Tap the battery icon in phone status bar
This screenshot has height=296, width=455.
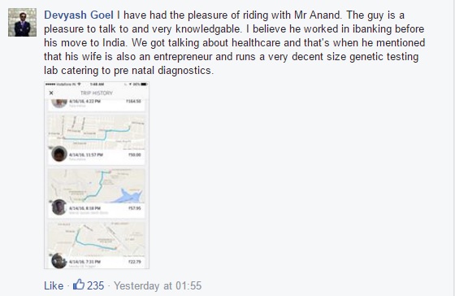145,85
